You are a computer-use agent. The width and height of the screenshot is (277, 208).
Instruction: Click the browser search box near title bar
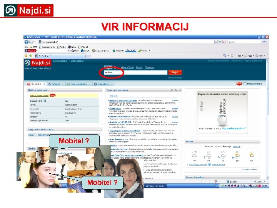click(245, 42)
